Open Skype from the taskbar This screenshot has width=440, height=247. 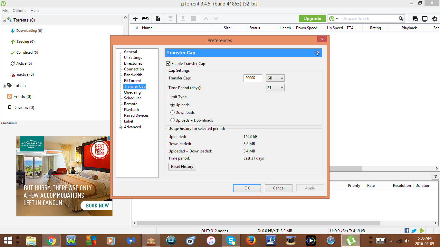coord(231,241)
